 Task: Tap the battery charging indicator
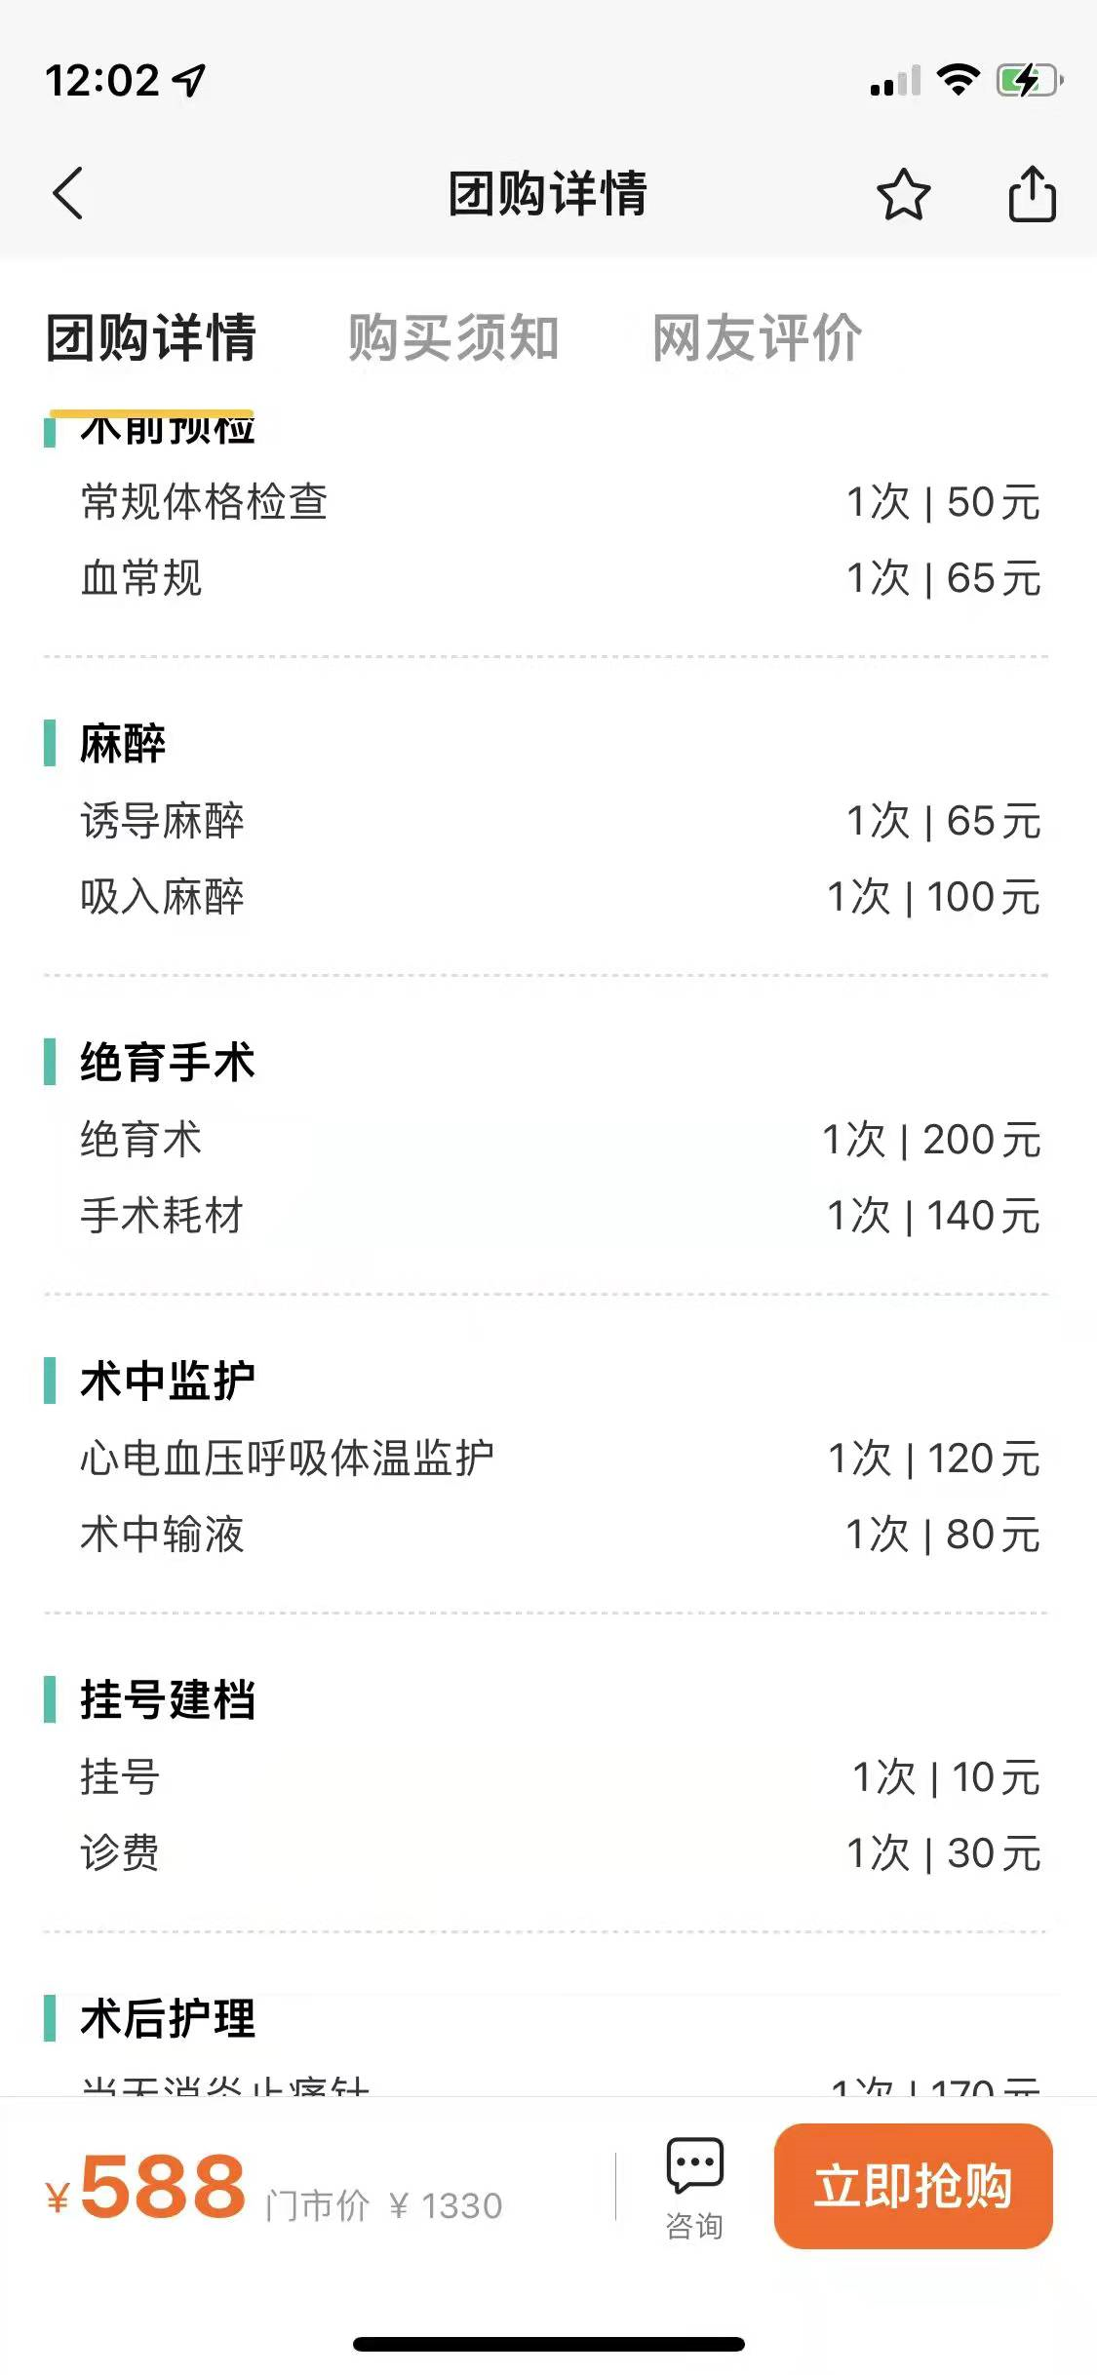tap(1029, 80)
